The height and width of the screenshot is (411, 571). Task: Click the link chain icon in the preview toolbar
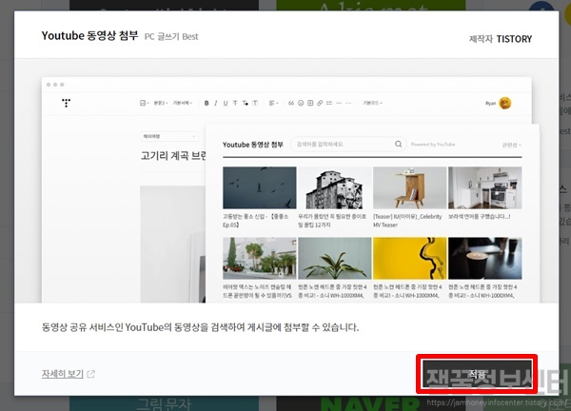320,103
